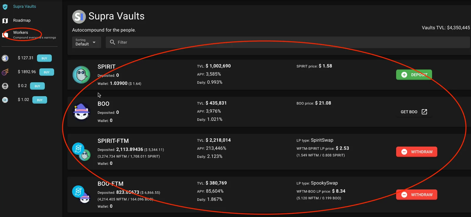
Task: Click the Roadmap map icon
Action: tap(5, 21)
